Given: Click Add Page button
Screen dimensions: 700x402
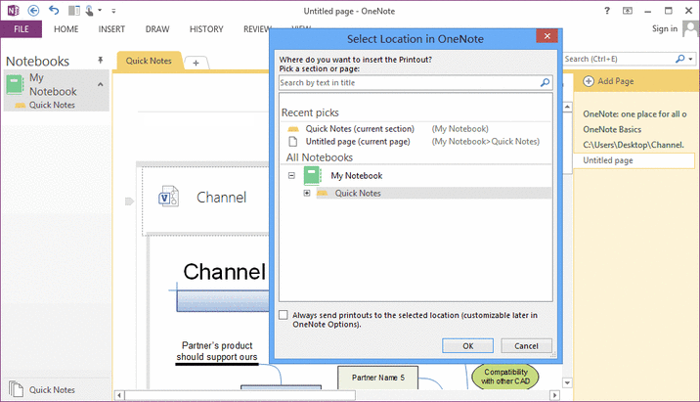Looking at the screenshot, I should pyautogui.click(x=609, y=81).
